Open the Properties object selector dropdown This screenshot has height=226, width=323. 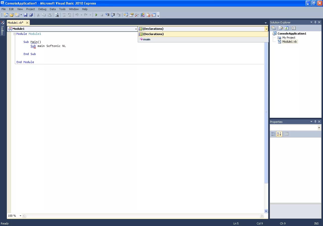[x=319, y=128]
